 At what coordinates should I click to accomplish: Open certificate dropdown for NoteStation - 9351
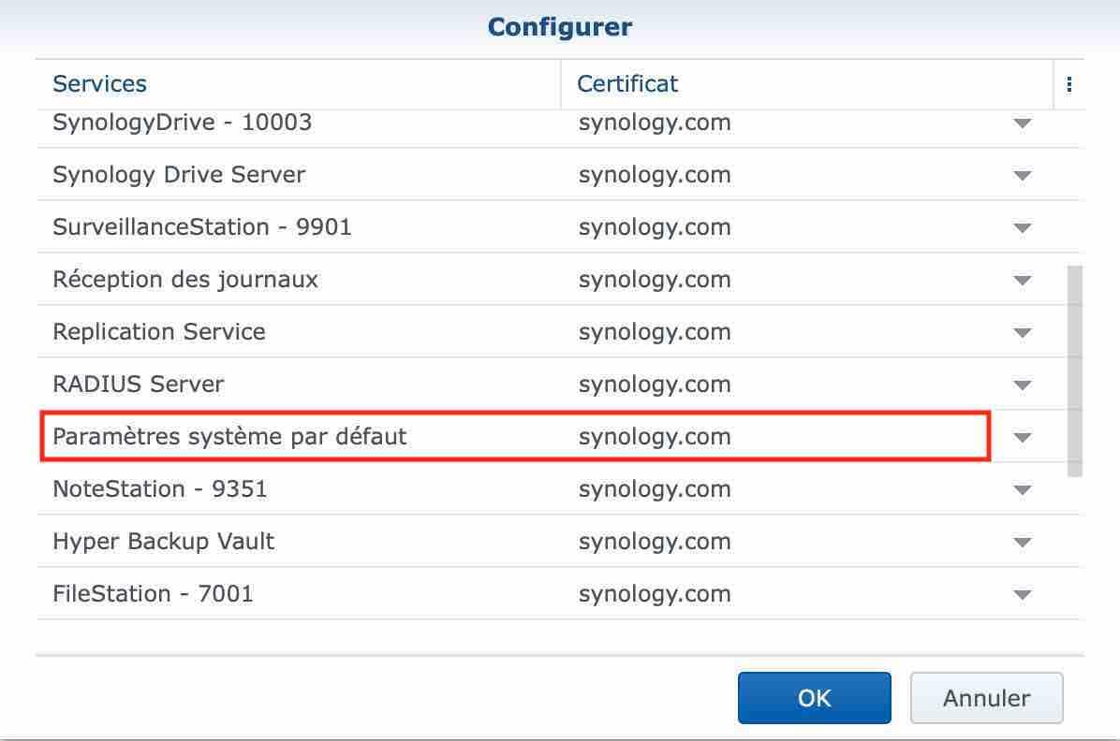click(x=1023, y=490)
